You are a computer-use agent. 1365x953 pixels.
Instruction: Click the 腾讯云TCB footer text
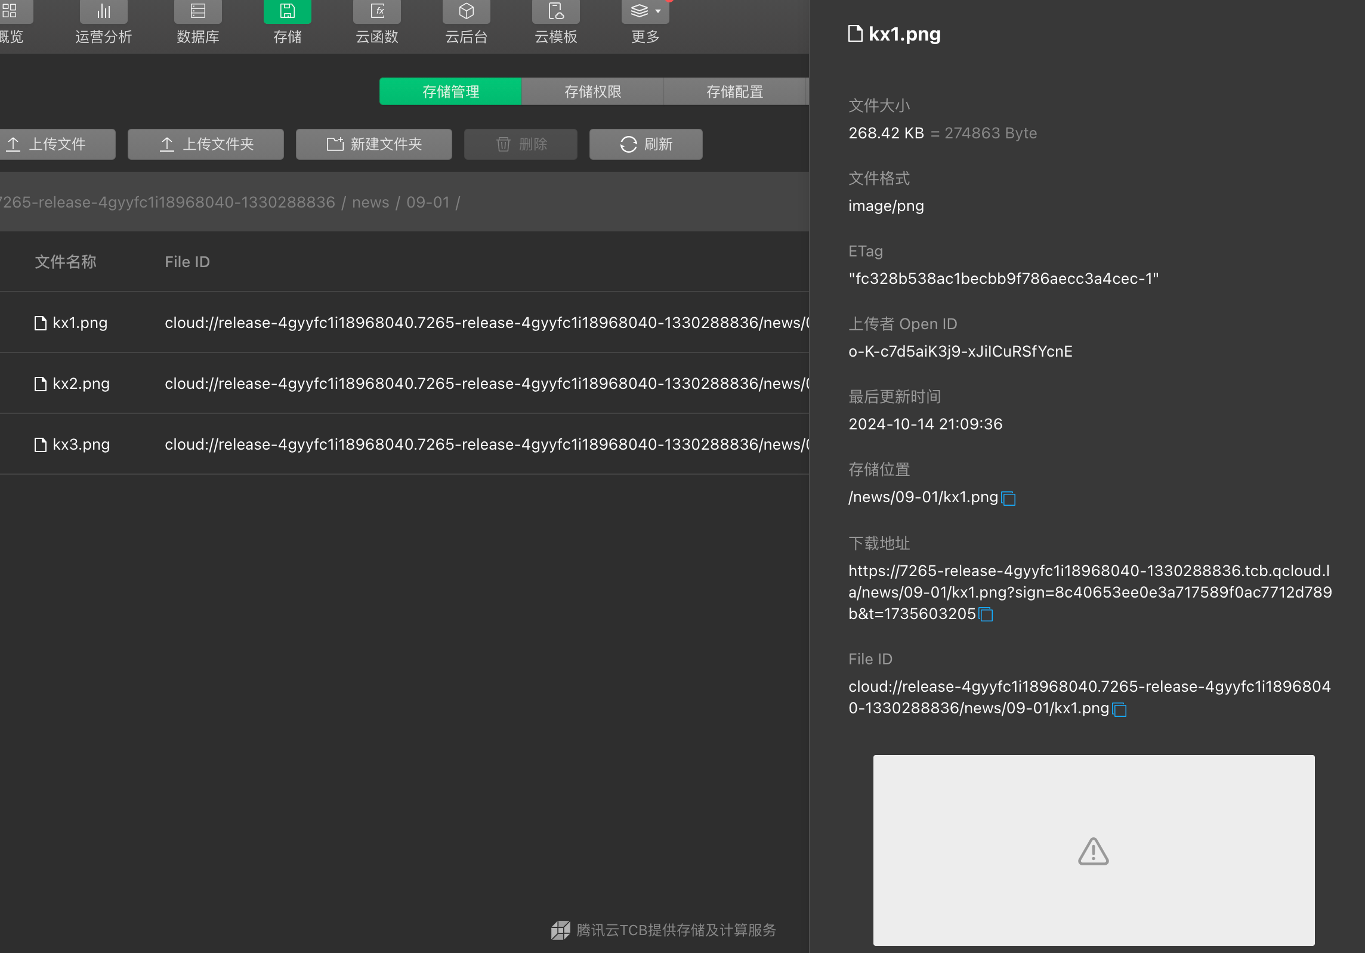point(676,930)
